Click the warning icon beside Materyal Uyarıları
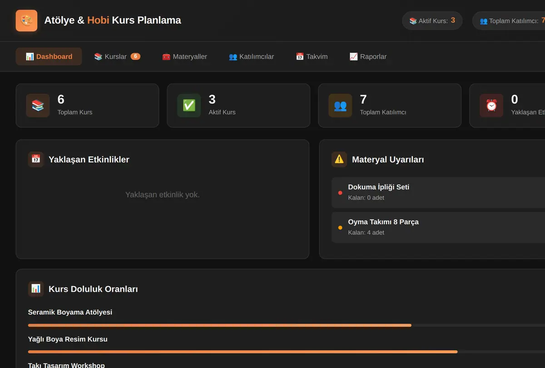 point(339,159)
